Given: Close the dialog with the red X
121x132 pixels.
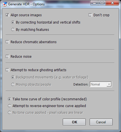Looking at the screenshot, I should tap(112, 3).
